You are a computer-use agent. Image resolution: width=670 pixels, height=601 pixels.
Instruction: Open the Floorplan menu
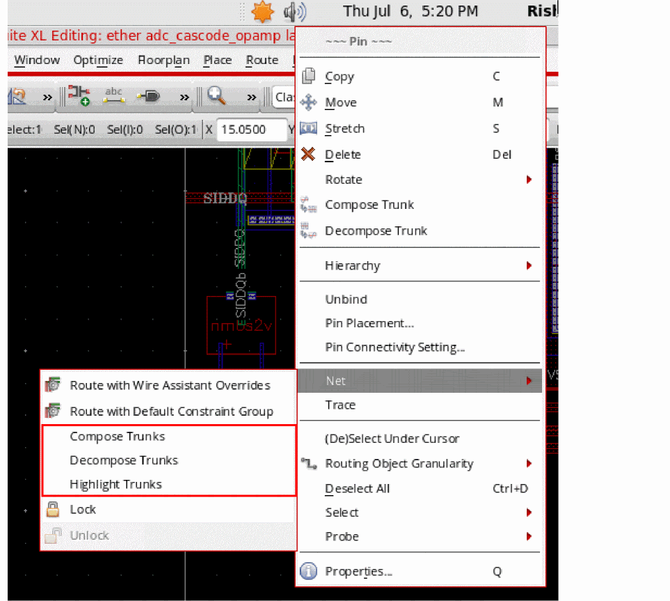(x=163, y=61)
